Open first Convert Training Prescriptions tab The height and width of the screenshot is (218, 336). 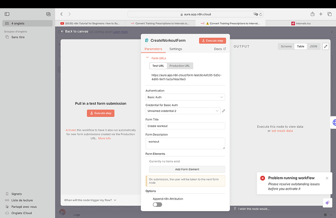click(x=160, y=23)
